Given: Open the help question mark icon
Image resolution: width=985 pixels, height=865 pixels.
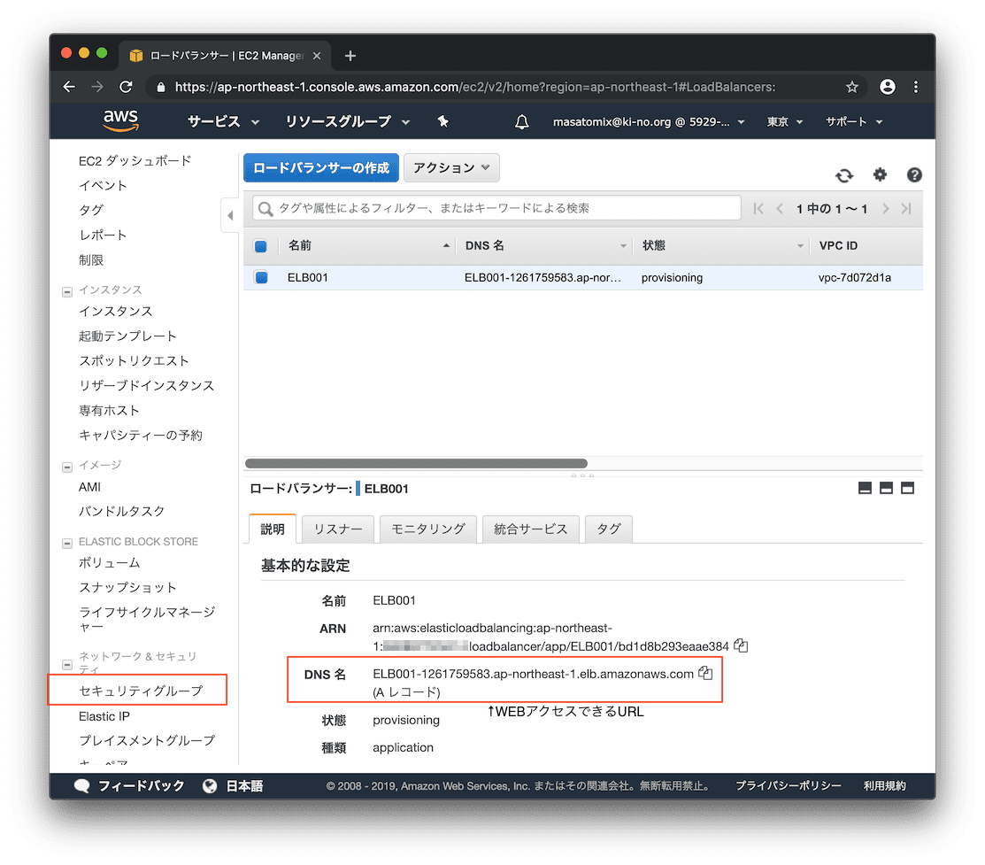Looking at the screenshot, I should [914, 174].
